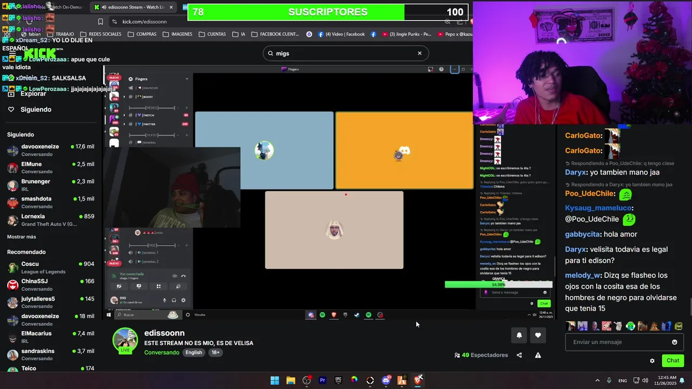Open Brunenger's IRL channel
Image resolution: width=692 pixels, height=389 pixels.
coord(50,185)
